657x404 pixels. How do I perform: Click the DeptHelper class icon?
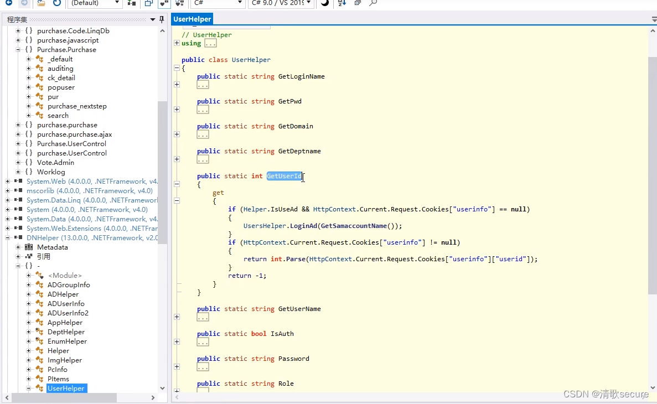39,332
